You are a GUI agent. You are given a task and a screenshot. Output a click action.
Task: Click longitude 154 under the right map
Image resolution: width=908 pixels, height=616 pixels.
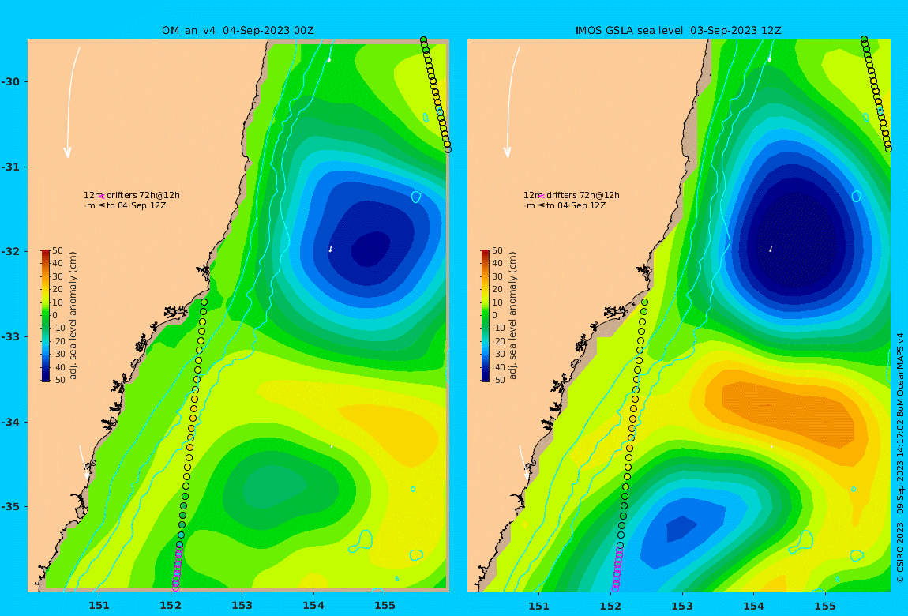(753, 606)
